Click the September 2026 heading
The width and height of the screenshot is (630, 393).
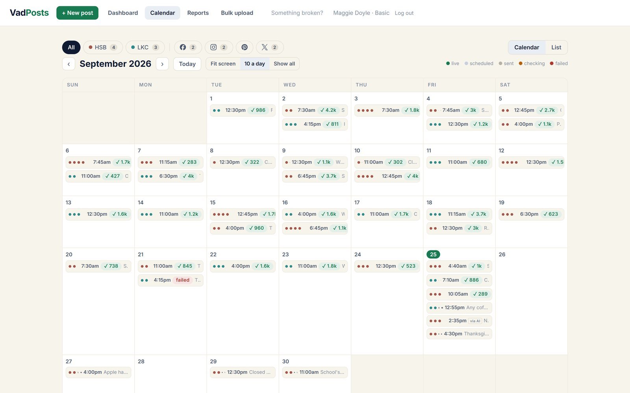coord(115,64)
